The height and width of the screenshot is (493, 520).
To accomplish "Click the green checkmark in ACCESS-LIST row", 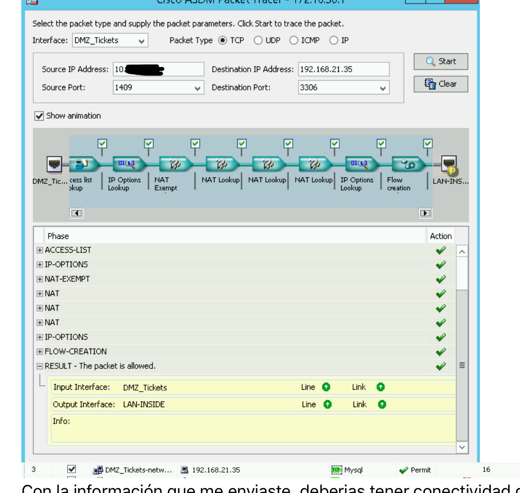I will pos(441,250).
